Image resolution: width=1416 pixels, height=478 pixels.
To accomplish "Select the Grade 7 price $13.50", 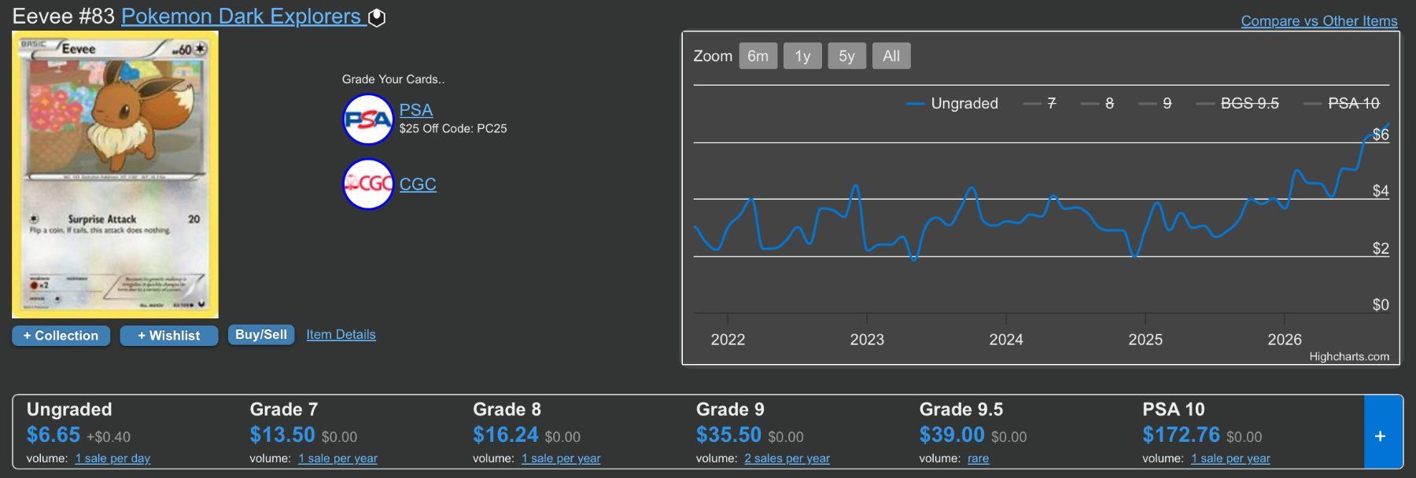I will [282, 435].
